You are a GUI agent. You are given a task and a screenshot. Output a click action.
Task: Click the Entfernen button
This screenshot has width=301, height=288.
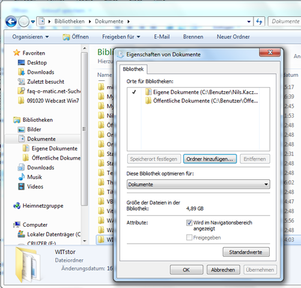(255, 159)
